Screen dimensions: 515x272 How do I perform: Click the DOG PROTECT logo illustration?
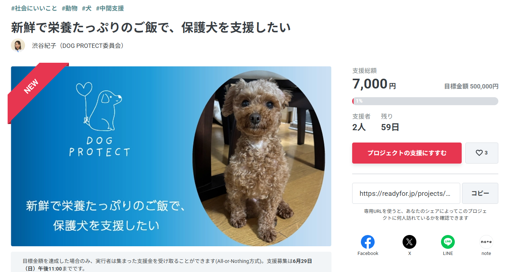pyautogui.click(x=99, y=119)
